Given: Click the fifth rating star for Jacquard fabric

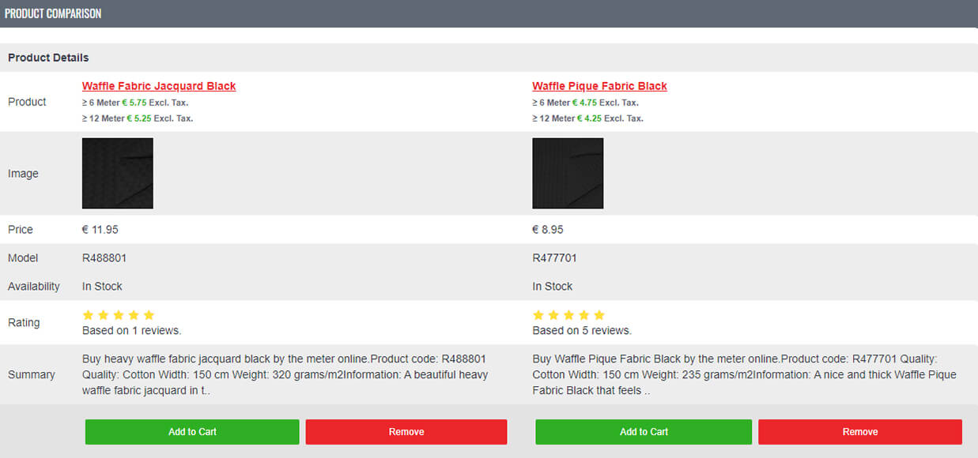Looking at the screenshot, I should [x=149, y=315].
